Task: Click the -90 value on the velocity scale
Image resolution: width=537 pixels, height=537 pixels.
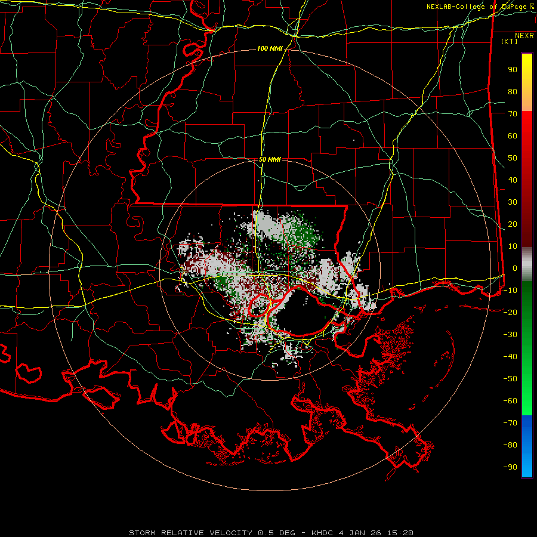Action: point(510,467)
